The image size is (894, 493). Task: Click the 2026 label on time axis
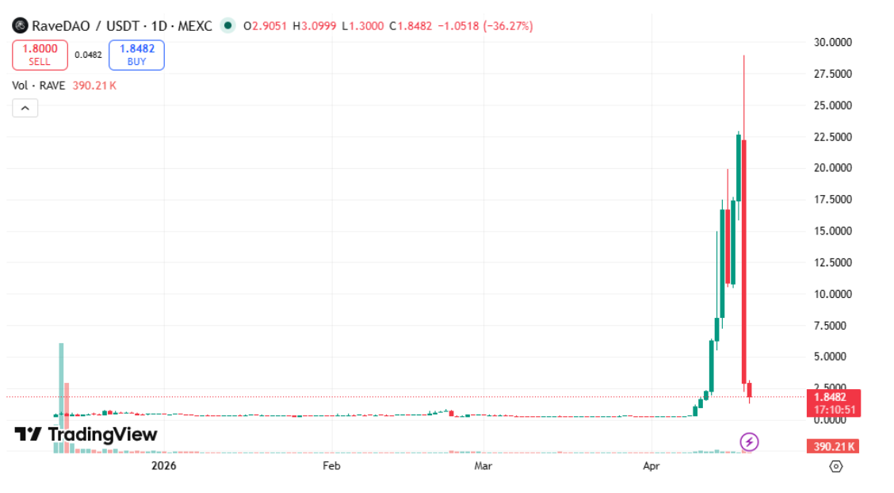(x=163, y=466)
